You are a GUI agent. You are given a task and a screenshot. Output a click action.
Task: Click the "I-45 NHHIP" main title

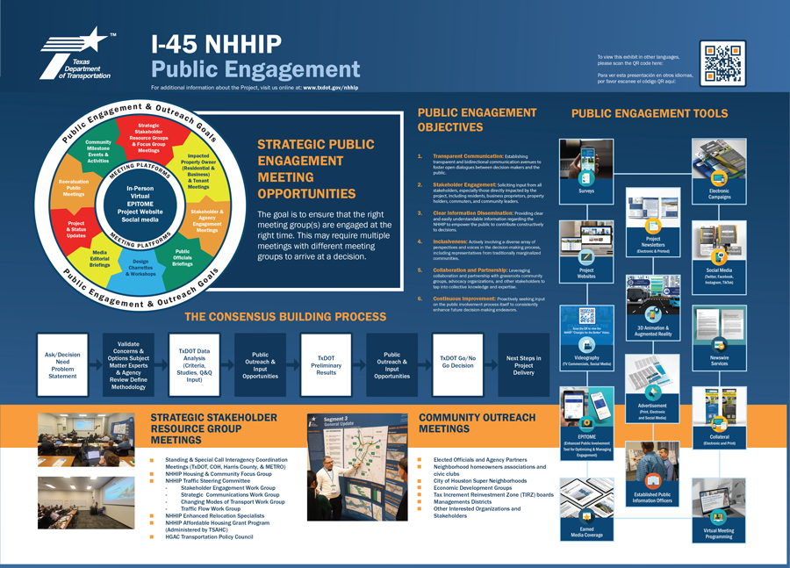(x=216, y=44)
